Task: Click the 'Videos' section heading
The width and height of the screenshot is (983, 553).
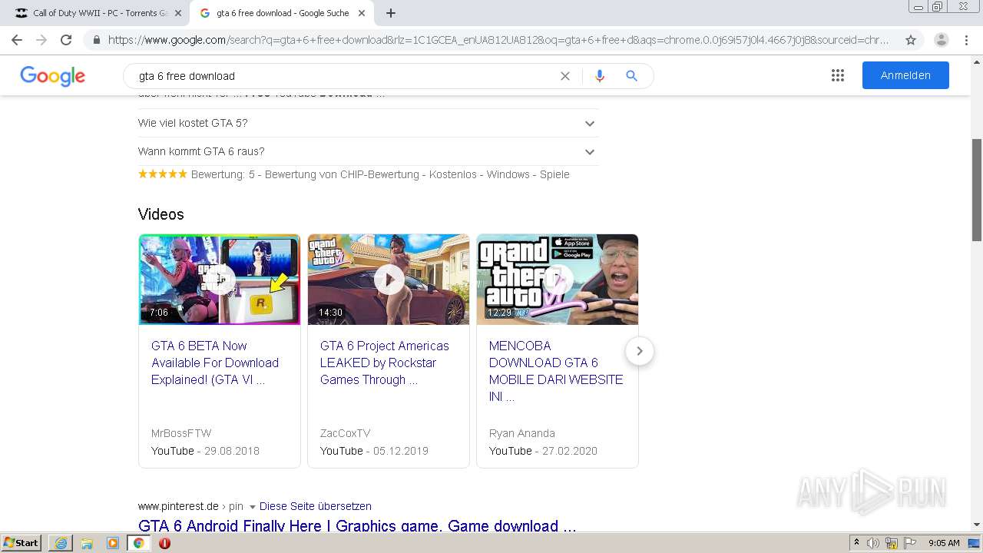Action: [161, 214]
